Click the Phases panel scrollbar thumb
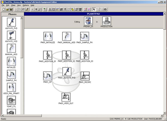 [x=22, y=39]
